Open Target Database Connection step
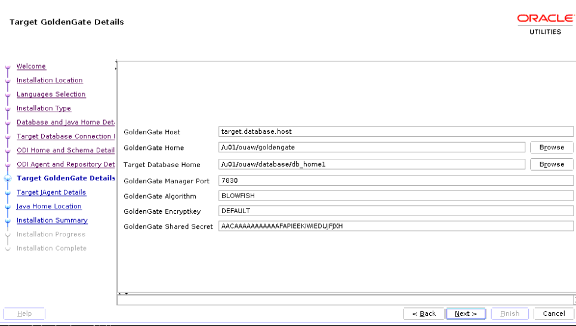 pyautogui.click(x=66, y=136)
